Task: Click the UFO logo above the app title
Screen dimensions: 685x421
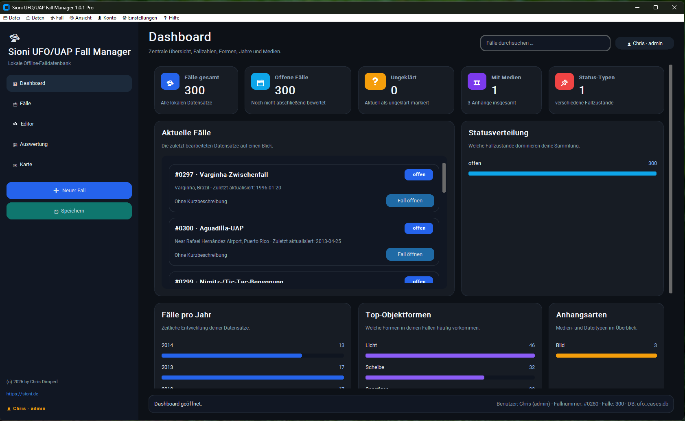Action: pyautogui.click(x=15, y=38)
